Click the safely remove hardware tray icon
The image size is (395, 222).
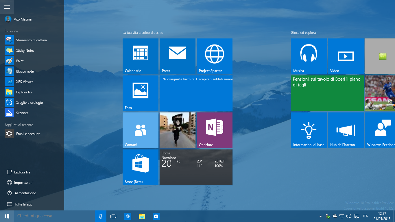pyautogui.click(x=328, y=216)
